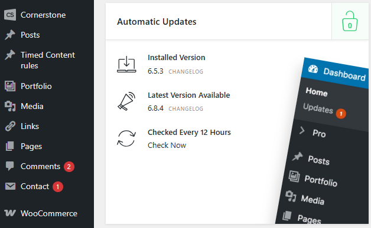The height and width of the screenshot is (228, 371).
Task: Click the Portfolio image icon in sidebar
Action: tap(10, 86)
